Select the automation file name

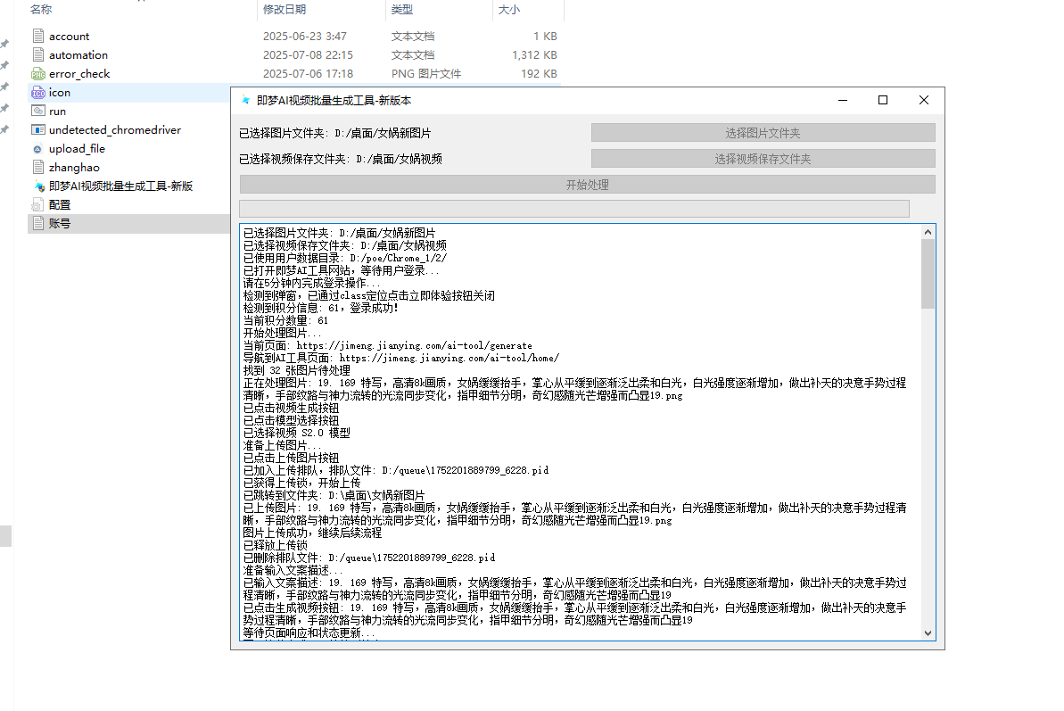[78, 55]
